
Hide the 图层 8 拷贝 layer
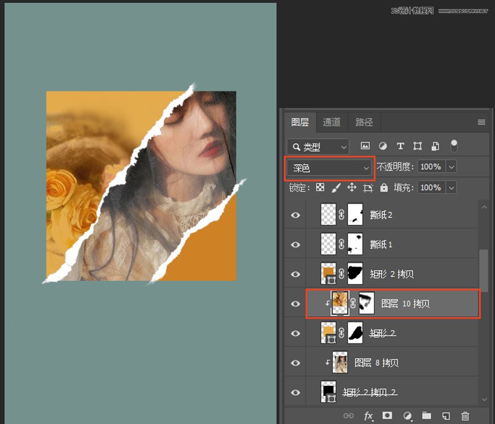point(295,361)
